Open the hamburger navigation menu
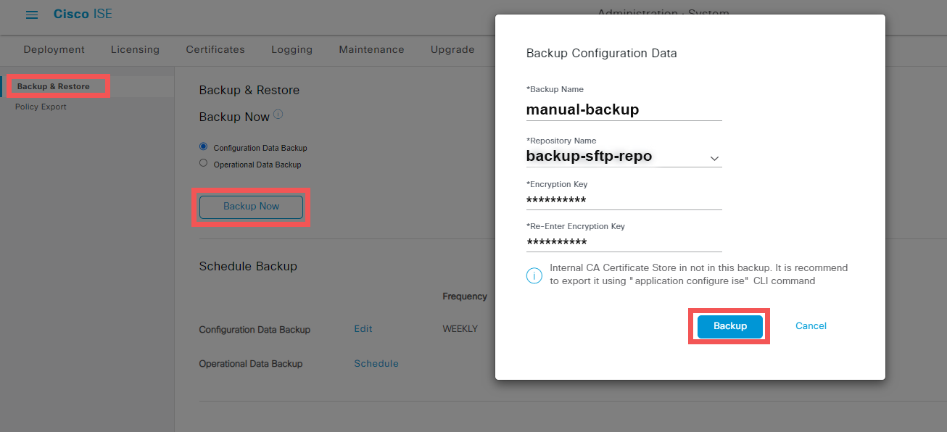This screenshot has width=947, height=432. (x=32, y=15)
